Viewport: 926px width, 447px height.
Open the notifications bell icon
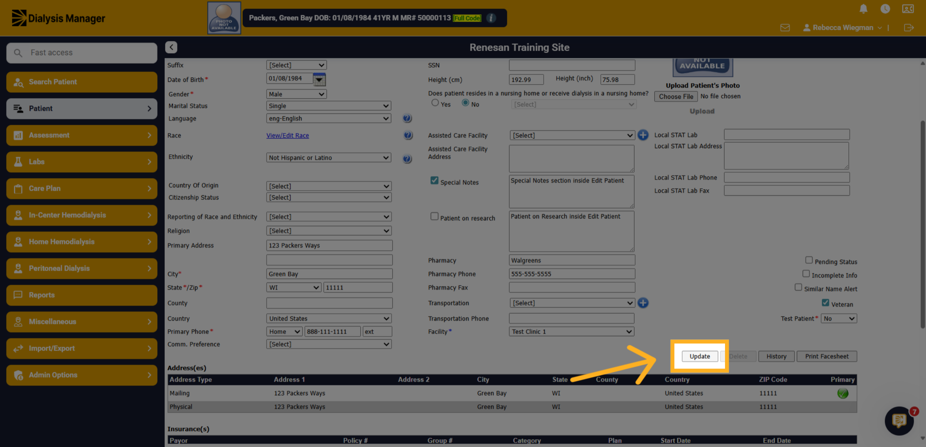863,9
